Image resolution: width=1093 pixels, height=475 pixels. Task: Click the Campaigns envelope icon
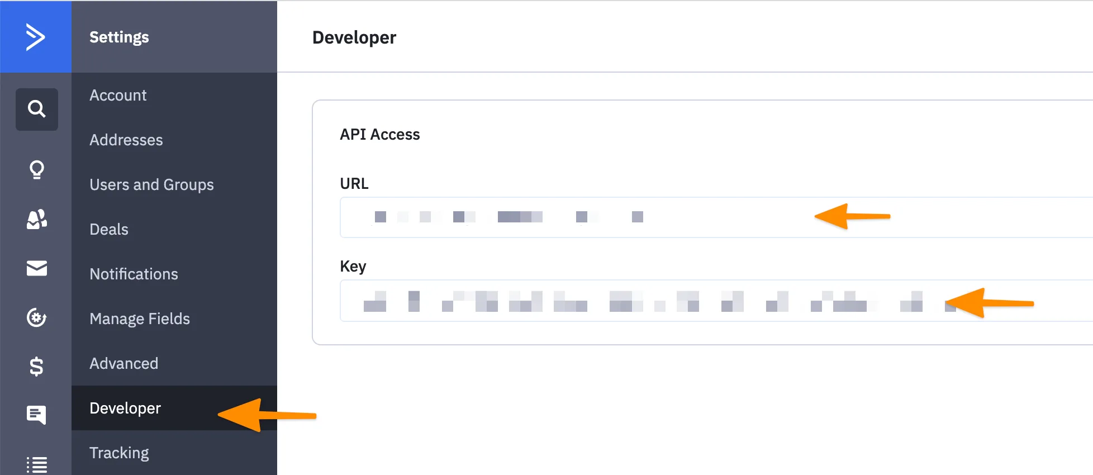tap(36, 269)
